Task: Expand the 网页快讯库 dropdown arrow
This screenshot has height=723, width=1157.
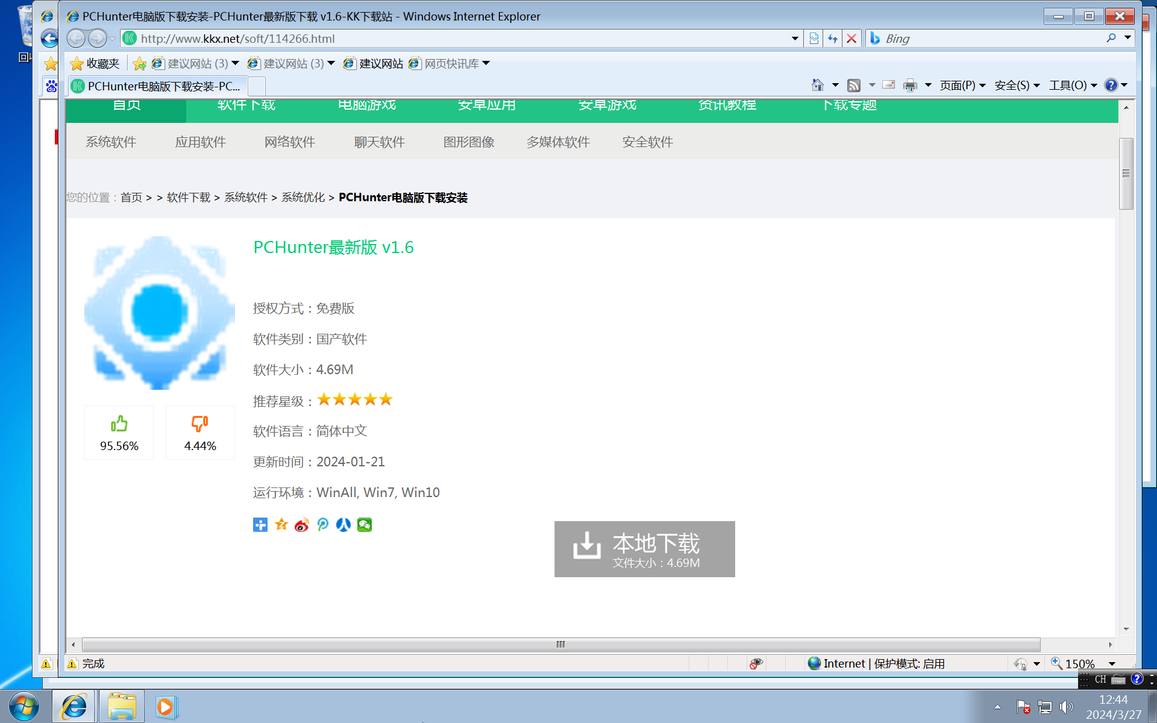Action: [486, 63]
